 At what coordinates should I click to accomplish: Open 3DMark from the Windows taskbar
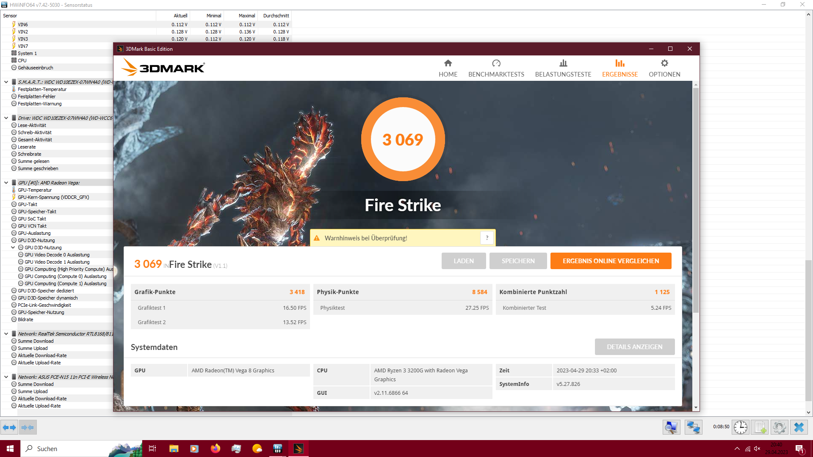pyautogui.click(x=299, y=449)
